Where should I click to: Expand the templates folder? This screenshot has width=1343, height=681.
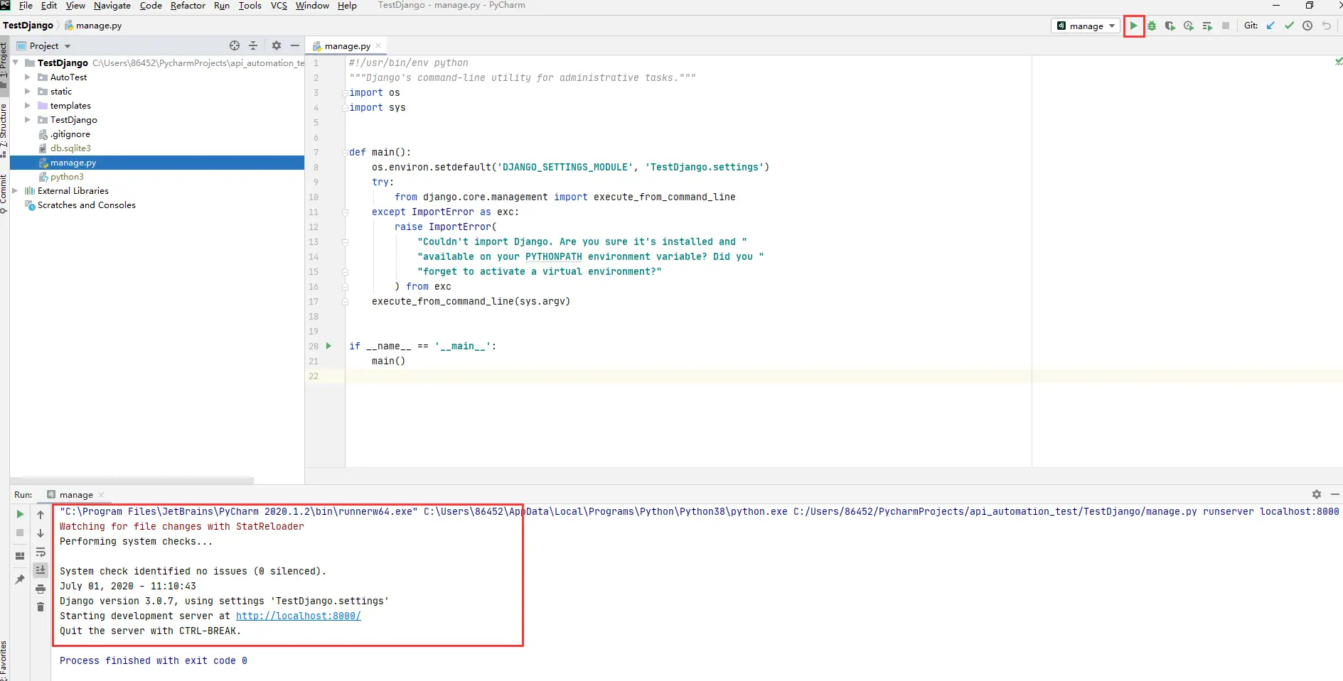point(28,105)
